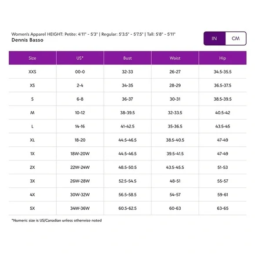Screen dimensions: 255x255
Task: Click the numeric size footnote text
Action: tap(57, 220)
